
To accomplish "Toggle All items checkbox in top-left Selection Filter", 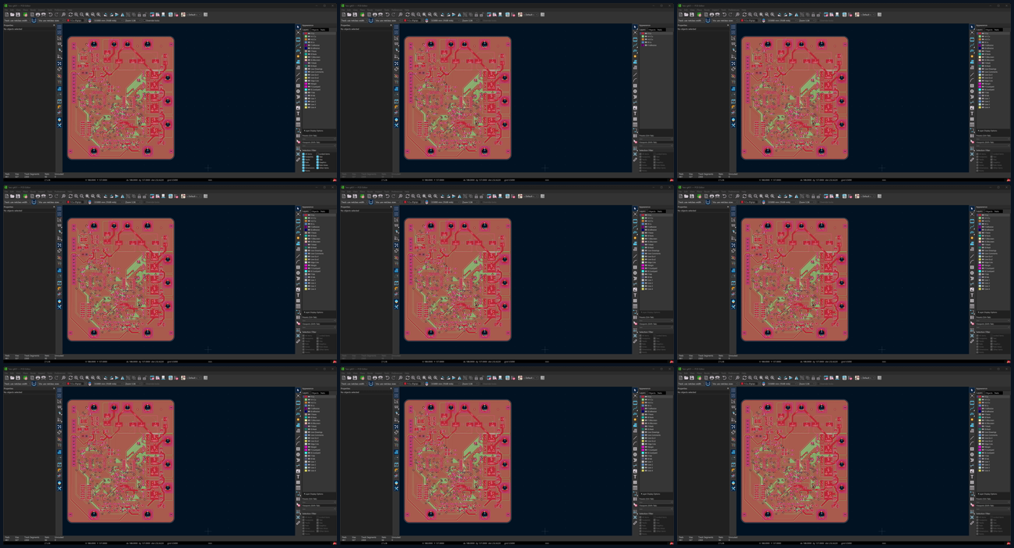I will click(303, 153).
